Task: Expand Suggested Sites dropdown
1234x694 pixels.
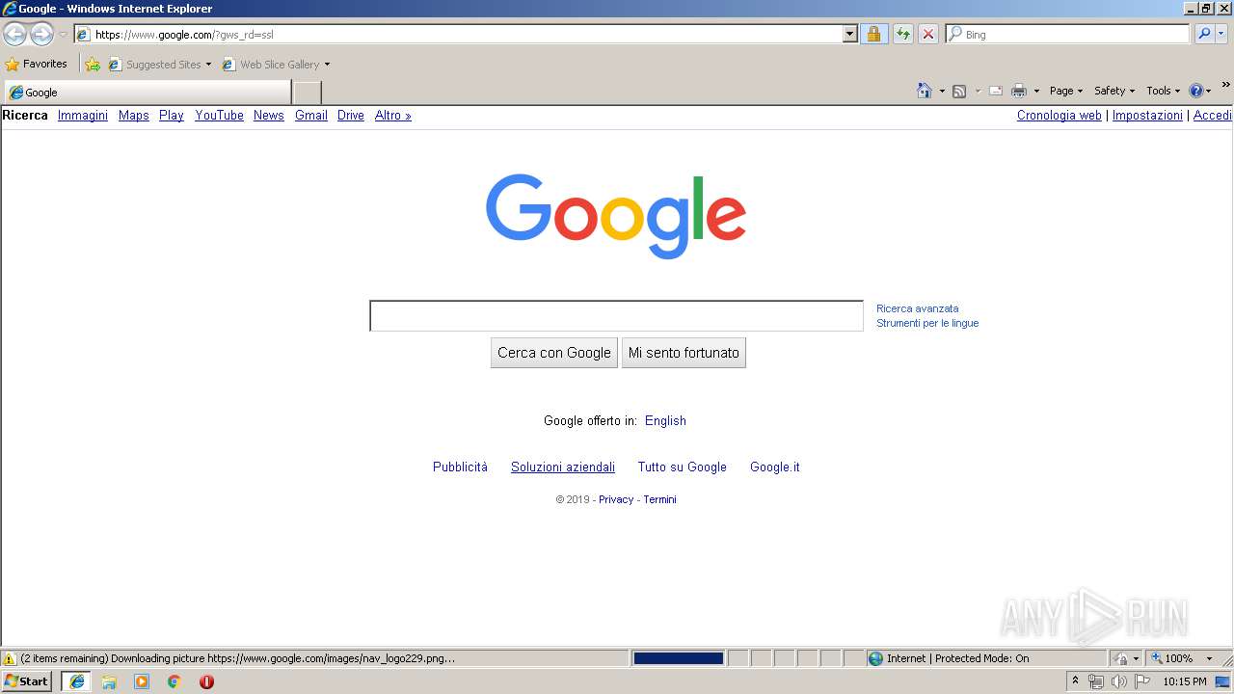Action: coord(208,65)
